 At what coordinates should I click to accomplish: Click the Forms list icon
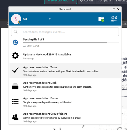15,101
